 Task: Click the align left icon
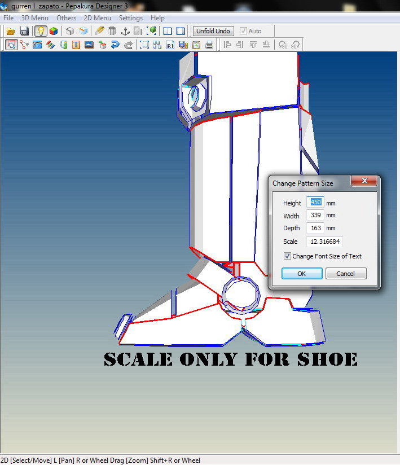coord(227,45)
